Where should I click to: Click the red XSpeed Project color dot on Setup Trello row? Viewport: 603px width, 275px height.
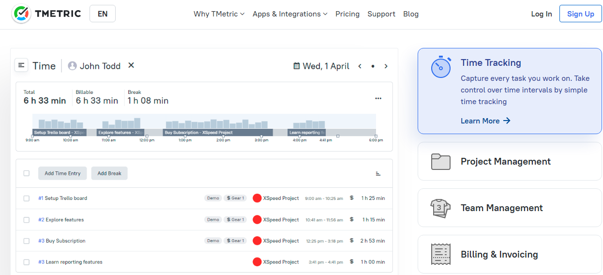(x=257, y=198)
